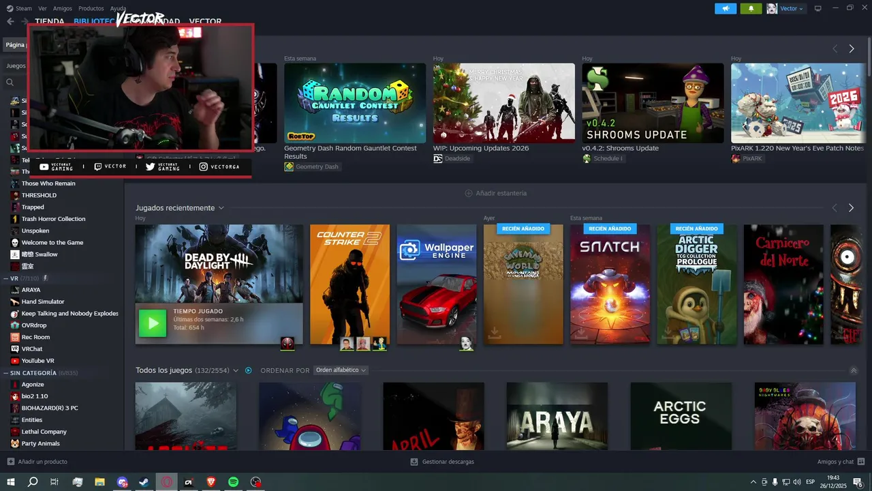The width and height of the screenshot is (872, 491).
Task: Open the SNATCH game card
Action: (x=610, y=284)
